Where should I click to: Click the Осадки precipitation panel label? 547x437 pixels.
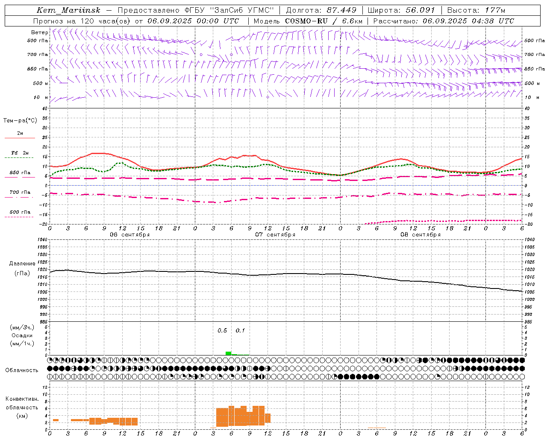tap(22, 335)
